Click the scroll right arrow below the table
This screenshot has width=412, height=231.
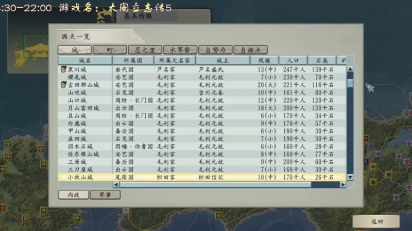(343, 185)
